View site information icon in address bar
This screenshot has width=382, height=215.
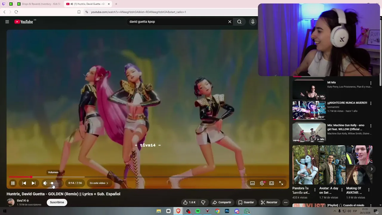click(87, 12)
